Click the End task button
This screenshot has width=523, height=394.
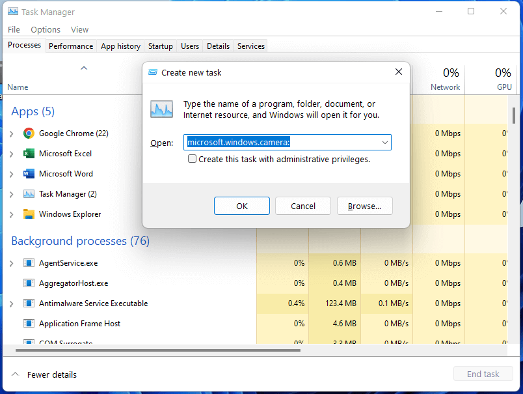click(483, 374)
